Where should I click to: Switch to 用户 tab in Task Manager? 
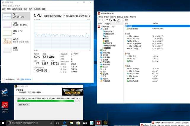pyautogui.click(x=31, y=9)
